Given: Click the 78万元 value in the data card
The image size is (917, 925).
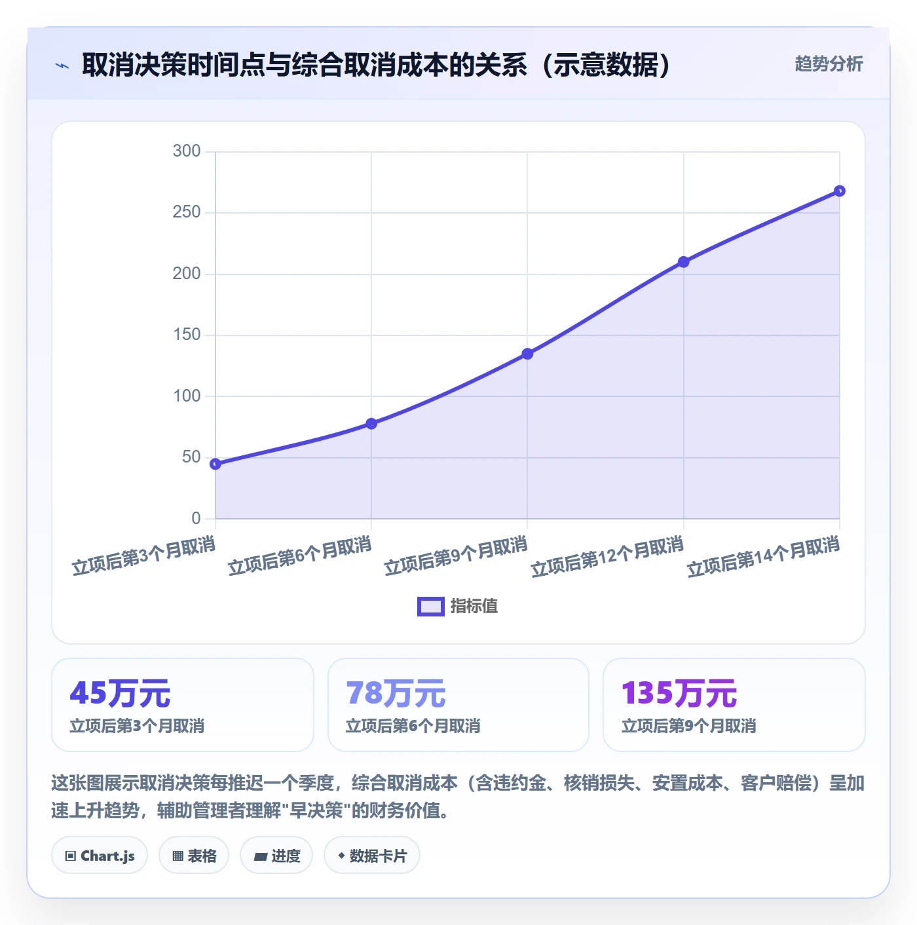Looking at the screenshot, I should (x=396, y=693).
